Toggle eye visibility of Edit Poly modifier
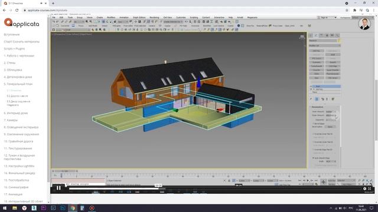The image size is (378, 212). click(311, 89)
